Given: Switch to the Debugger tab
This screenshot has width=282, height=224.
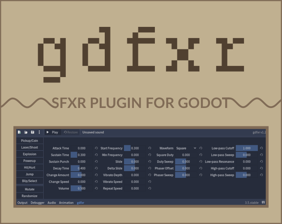Looking at the screenshot, I should (38, 202).
